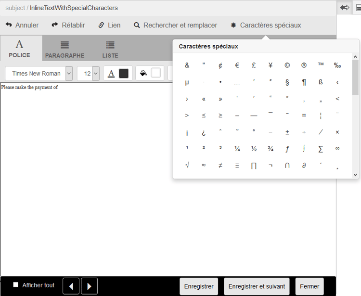Image resolution: width=361 pixels, height=296 pixels.
Task: Insert the yen ¥ symbol
Action: [x=271, y=65]
